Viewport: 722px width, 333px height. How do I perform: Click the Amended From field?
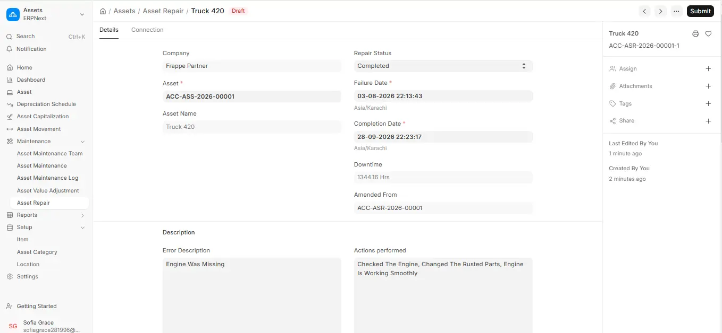(x=443, y=208)
